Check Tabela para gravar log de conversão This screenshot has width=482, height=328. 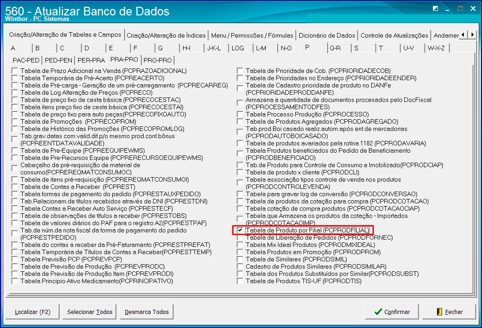240,194
